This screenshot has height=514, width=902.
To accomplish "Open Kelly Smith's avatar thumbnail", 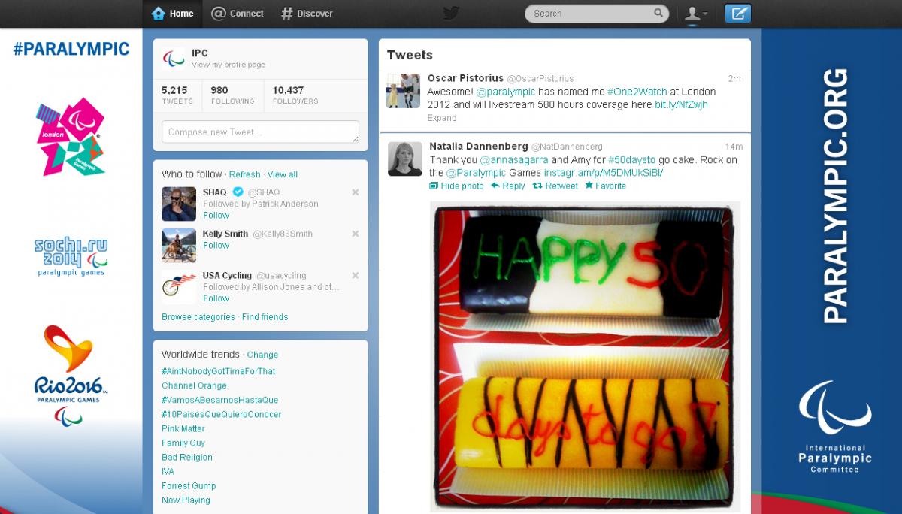I will pos(179,245).
